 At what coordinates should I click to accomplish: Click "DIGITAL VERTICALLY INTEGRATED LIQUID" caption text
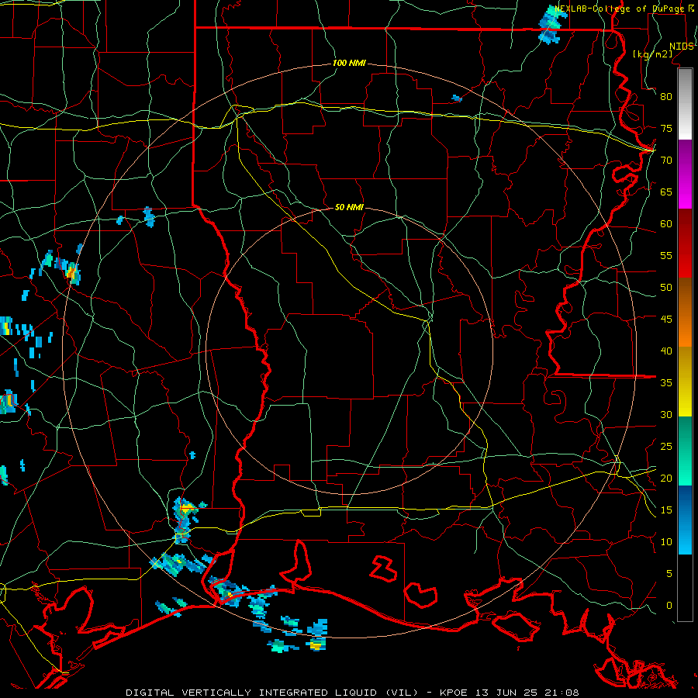click(x=251, y=693)
